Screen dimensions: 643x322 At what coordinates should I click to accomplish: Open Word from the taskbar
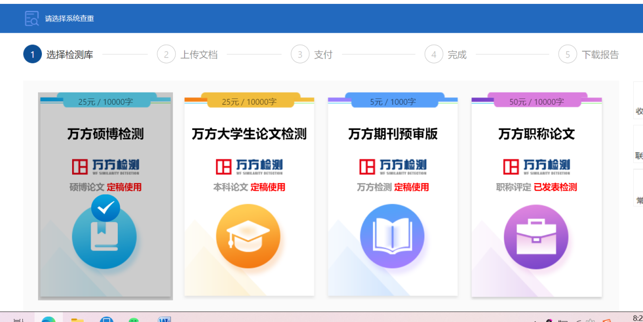point(165,319)
